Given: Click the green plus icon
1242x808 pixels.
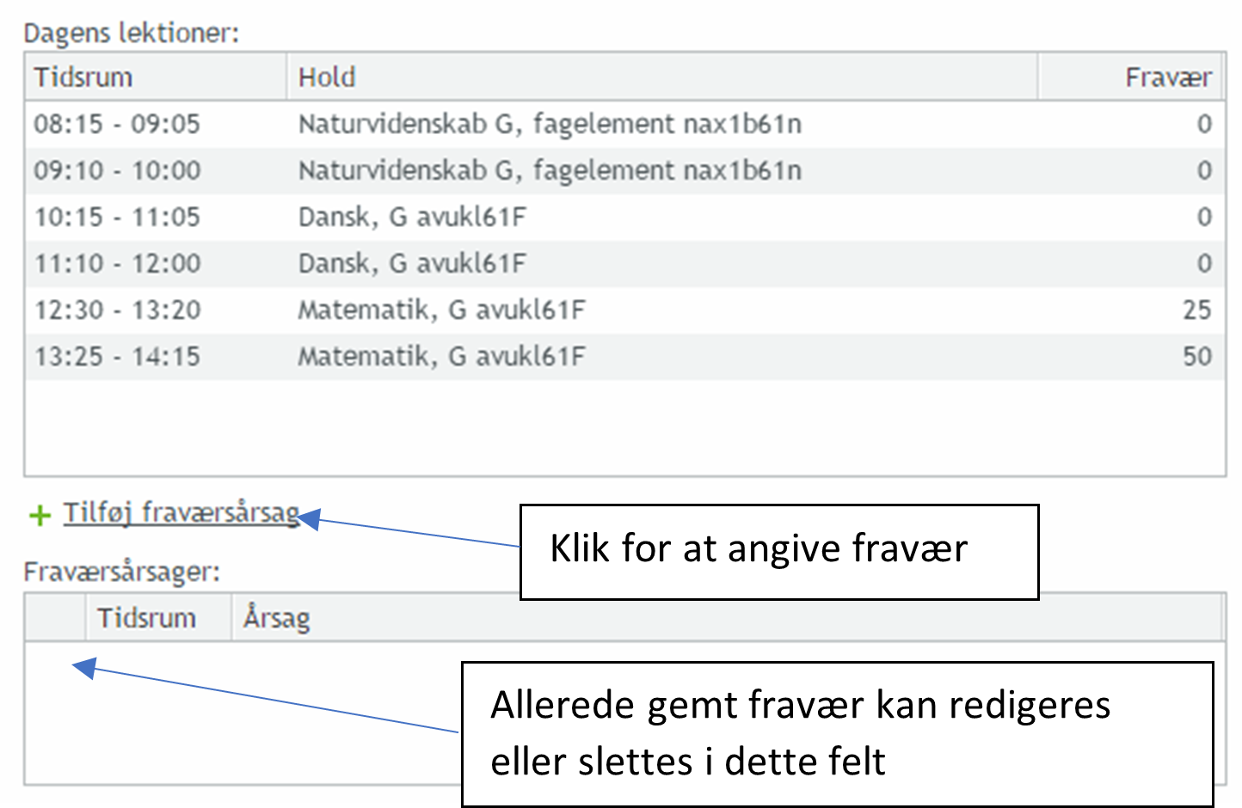Looking at the screenshot, I should (40, 516).
